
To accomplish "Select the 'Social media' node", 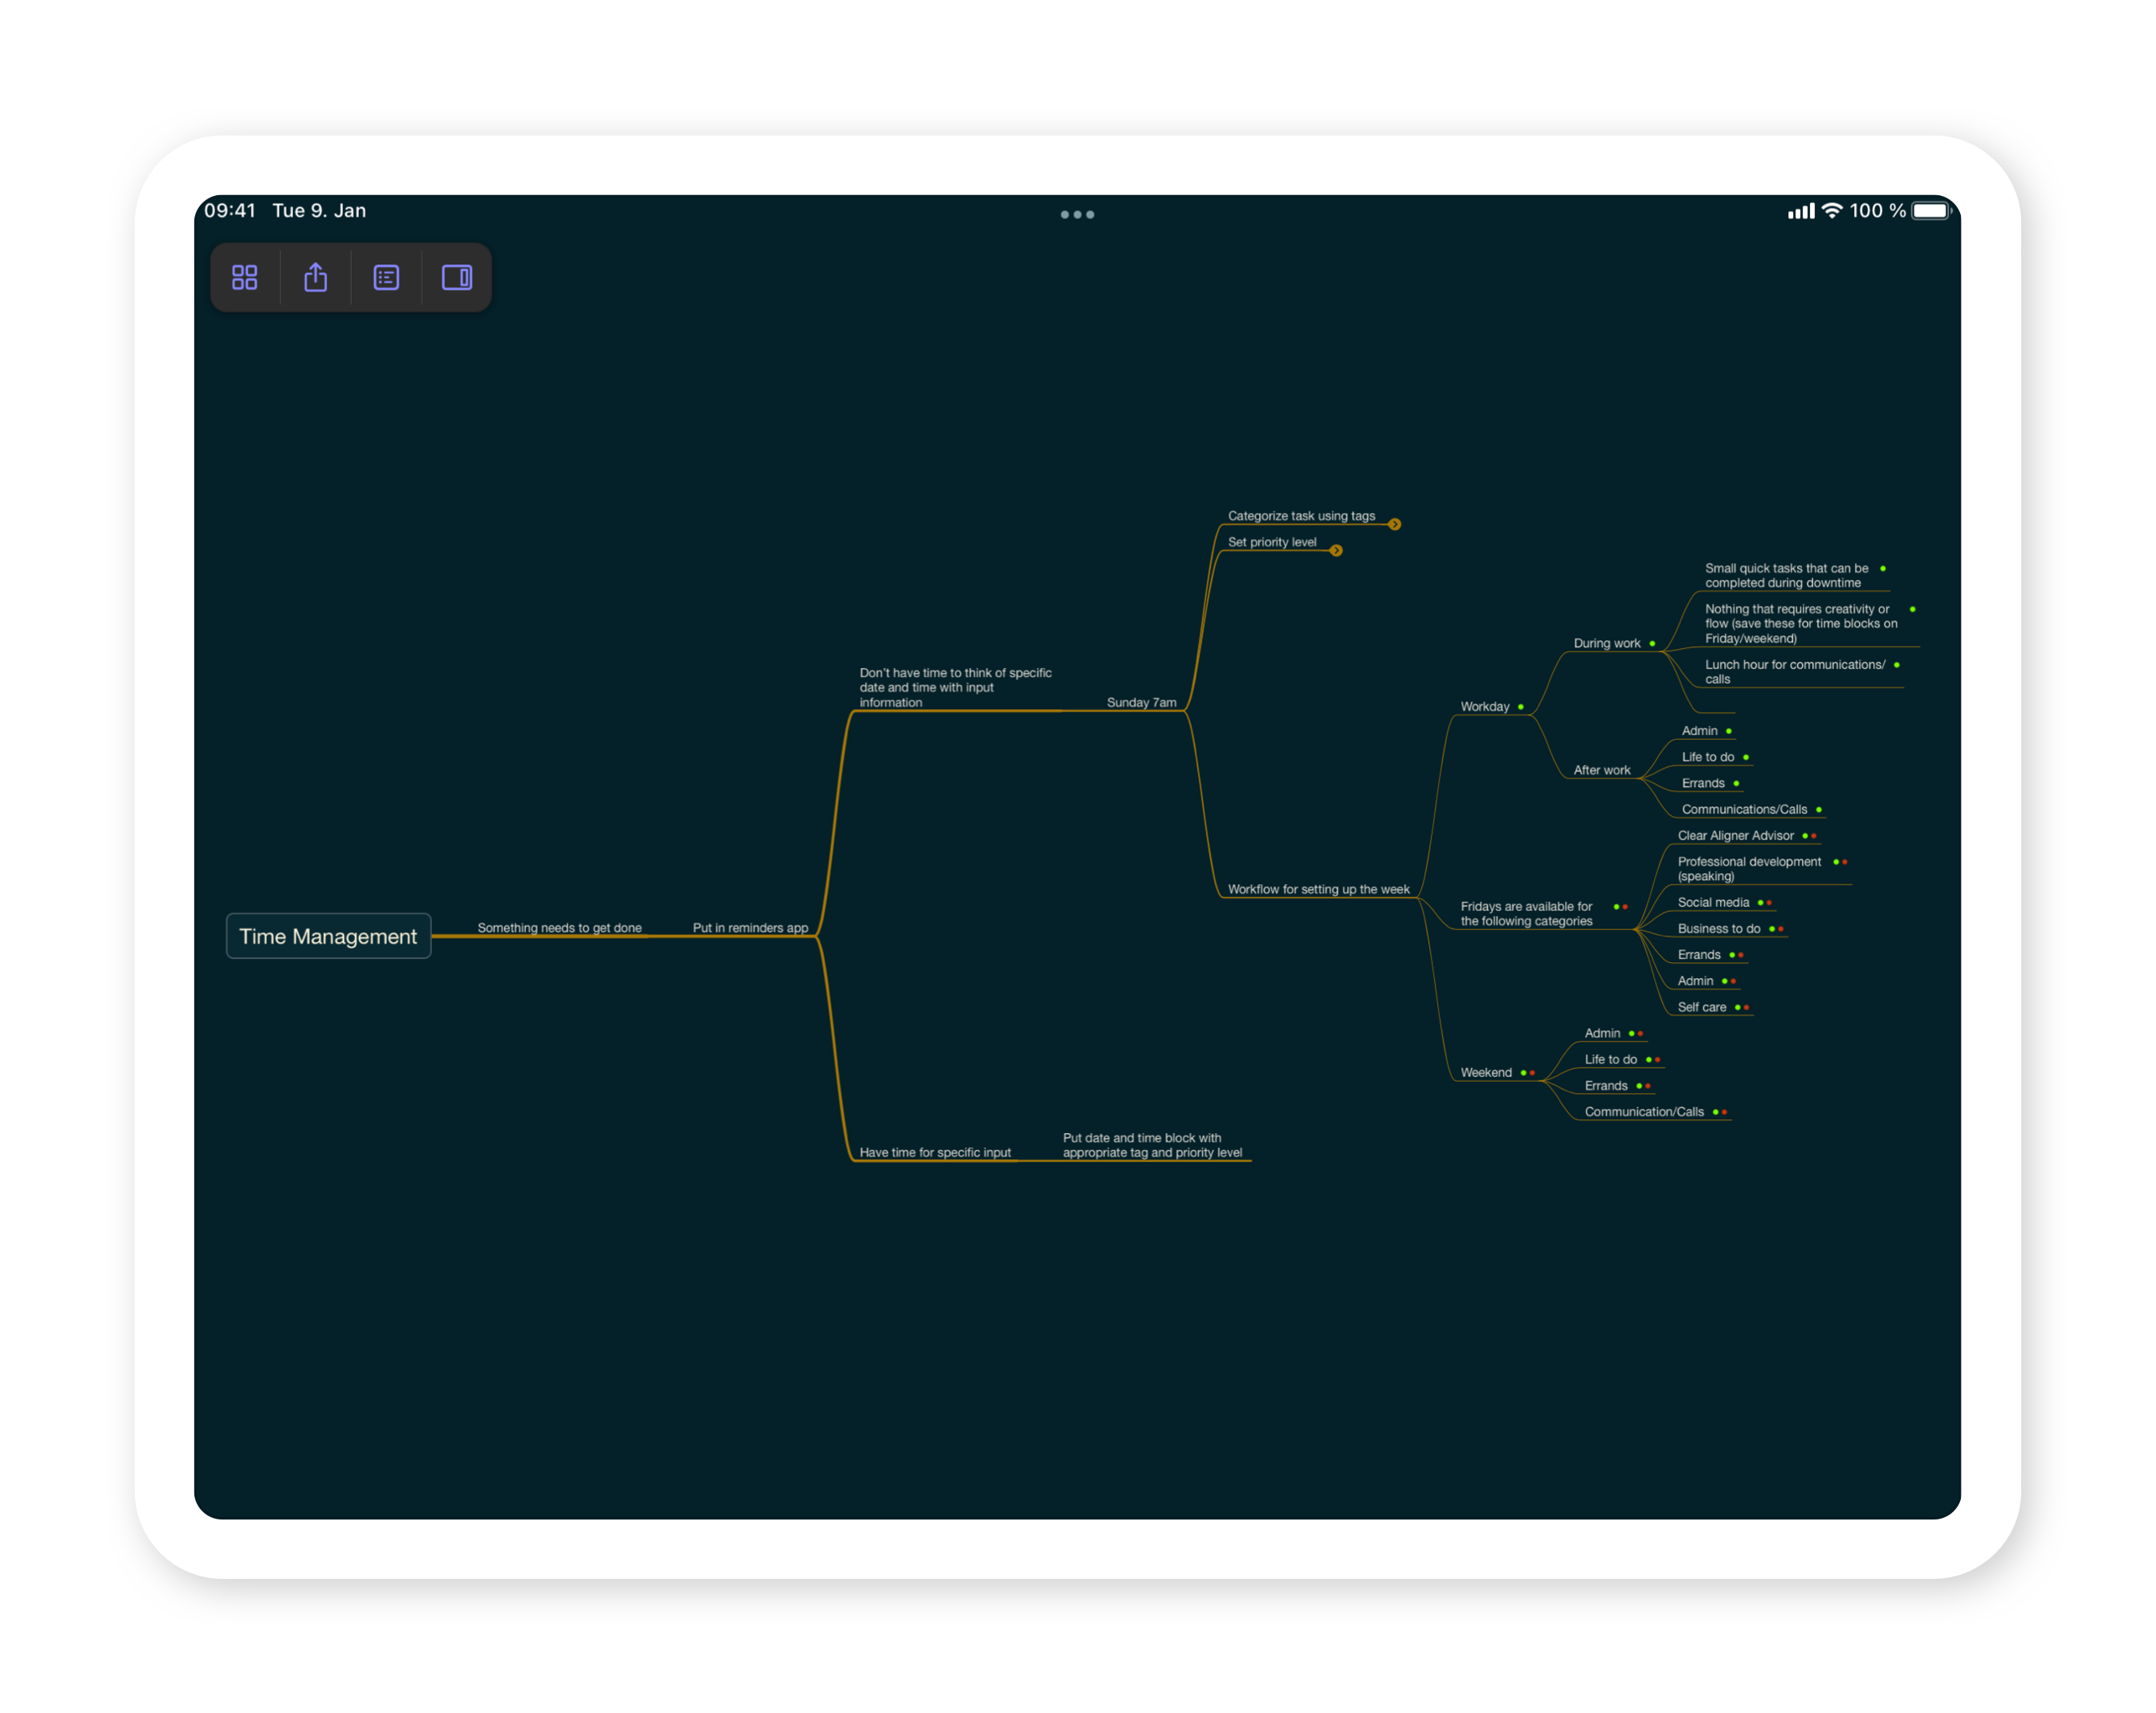I will 1713,902.
